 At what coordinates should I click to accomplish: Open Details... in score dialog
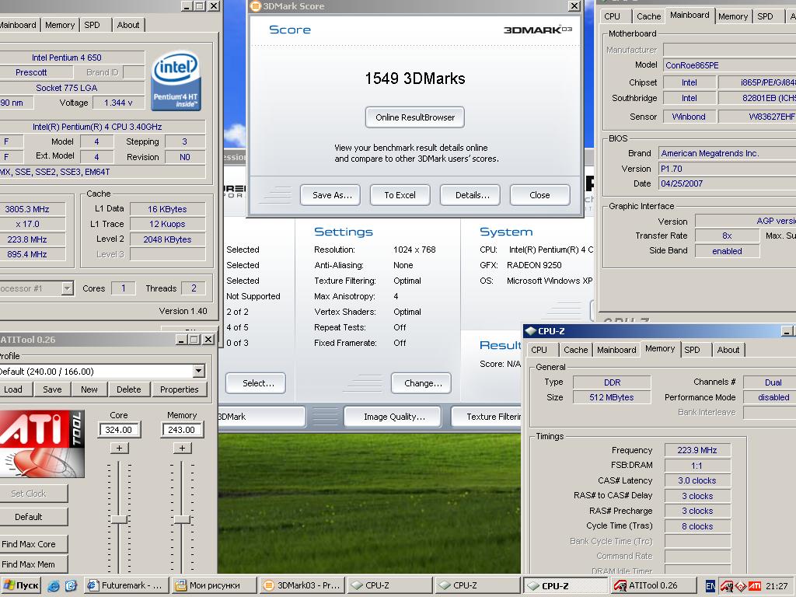coord(472,195)
